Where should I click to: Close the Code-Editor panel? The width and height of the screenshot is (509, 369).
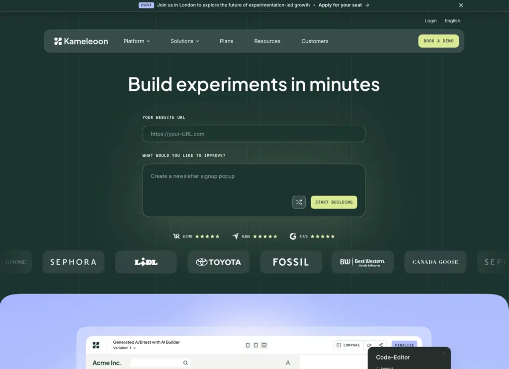(444, 353)
